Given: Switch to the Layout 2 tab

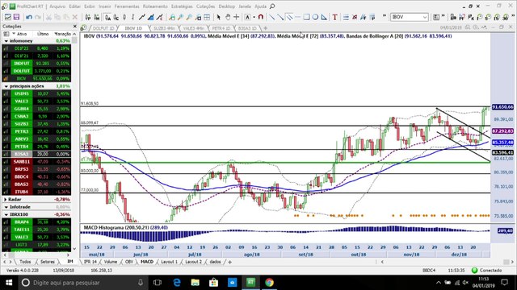Looking at the screenshot, I should coord(193,262).
